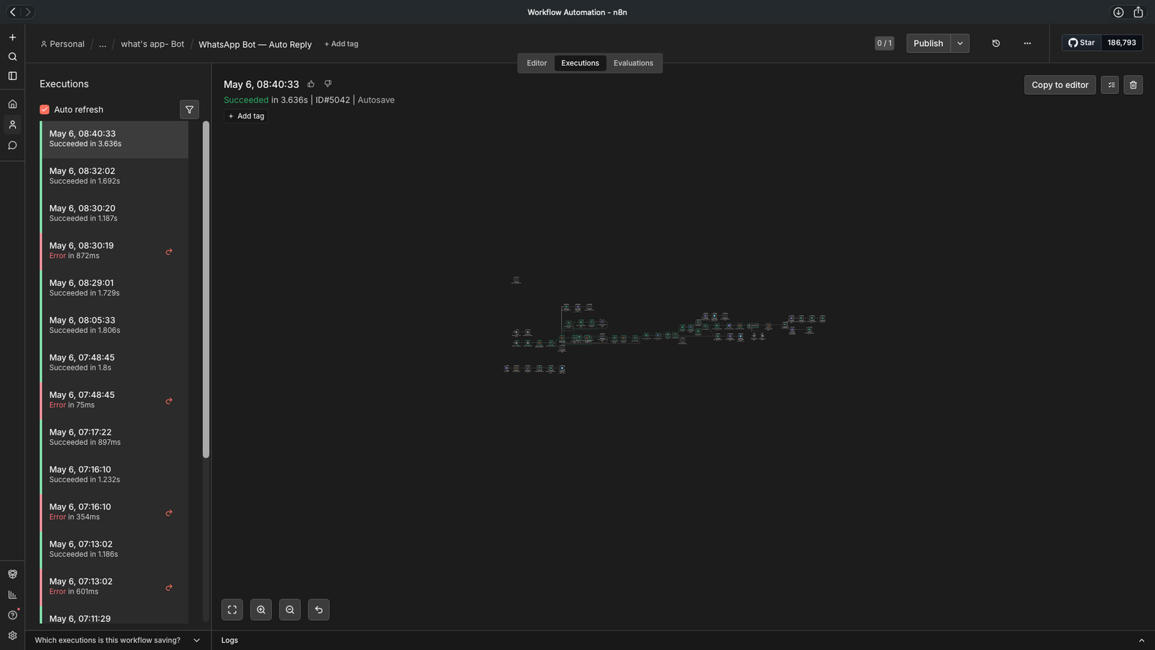1155x650 pixels.
Task: Open the executions filter funnel icon
Action: tap(189, 110)
